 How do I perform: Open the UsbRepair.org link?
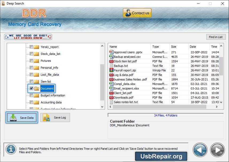point(161,156)
